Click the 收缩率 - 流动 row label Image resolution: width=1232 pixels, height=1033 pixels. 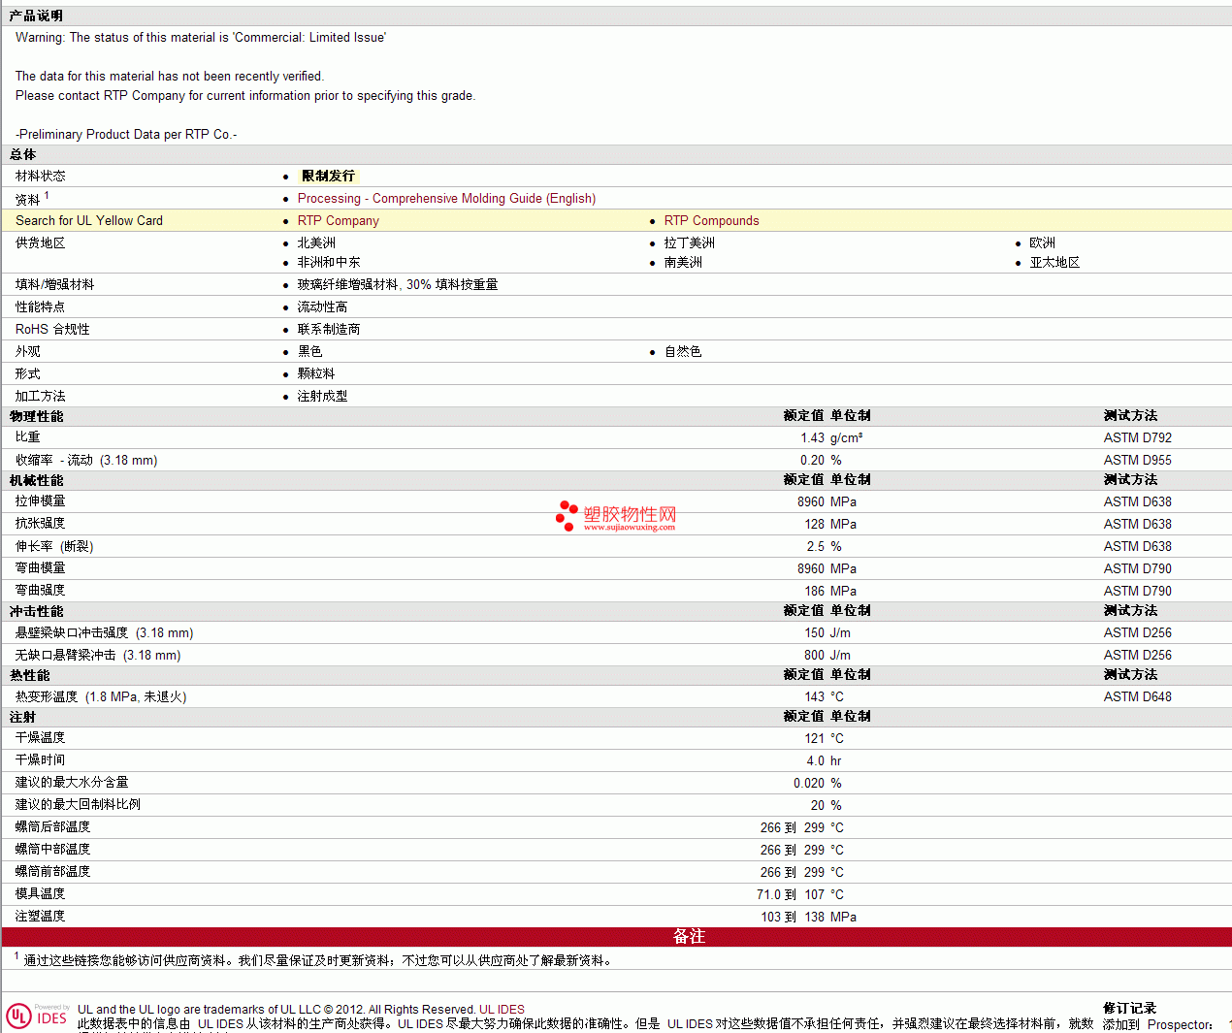pos(86,460)
